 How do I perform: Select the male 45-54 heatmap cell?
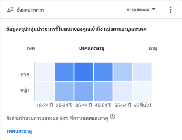pos(103,72)
